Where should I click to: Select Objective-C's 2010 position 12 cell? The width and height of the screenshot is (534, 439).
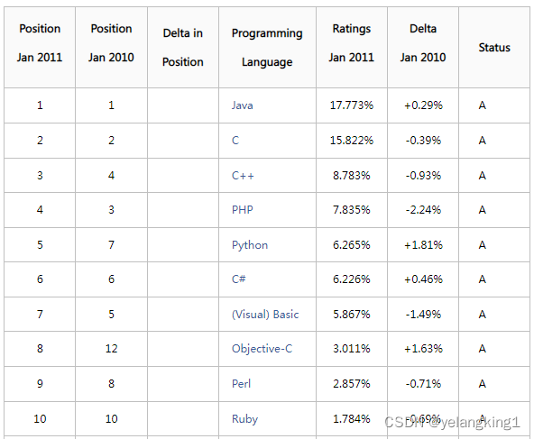click(111, 349)
